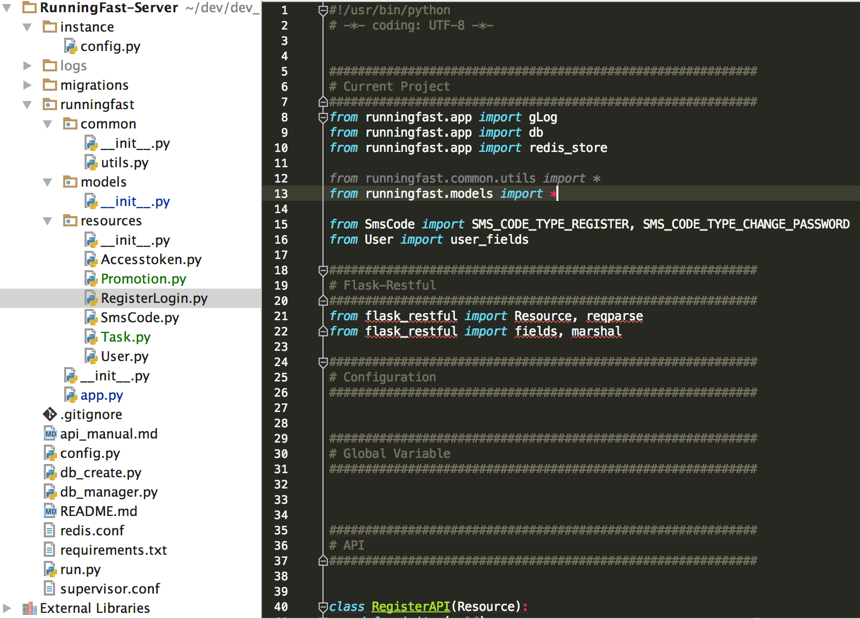Click the runningfast package folder icon
The width and height of the screenshot is (860, 619).
pos(50,104)
